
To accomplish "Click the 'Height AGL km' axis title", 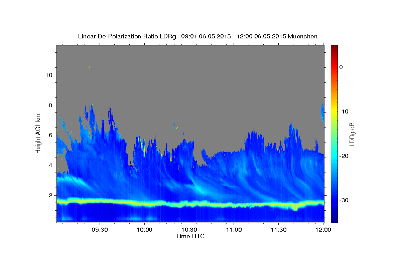I will click(38, 133).
